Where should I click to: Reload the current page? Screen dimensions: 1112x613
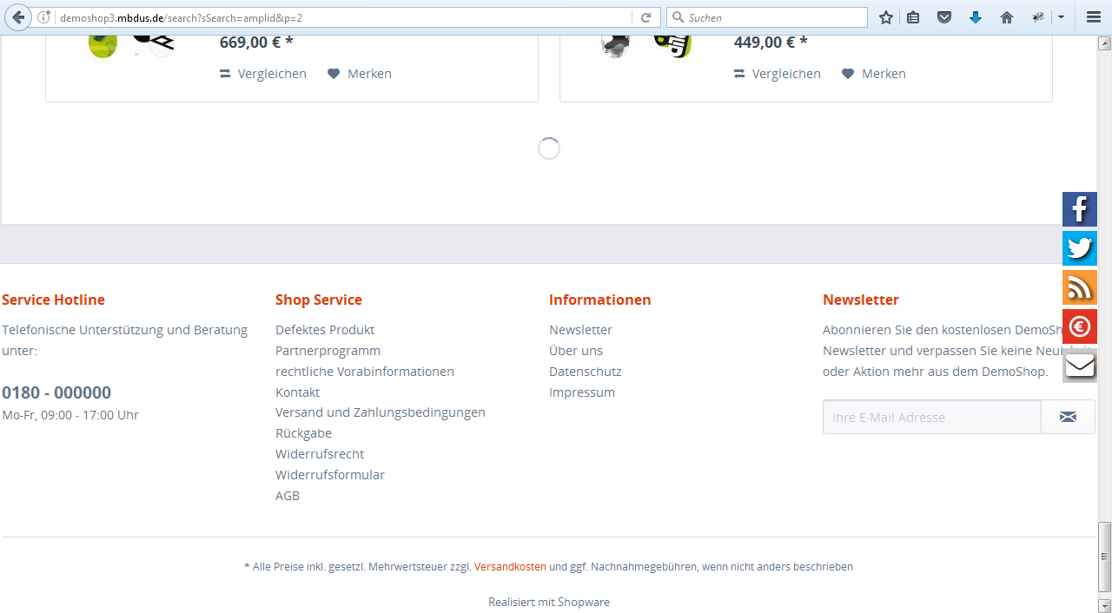645,17
